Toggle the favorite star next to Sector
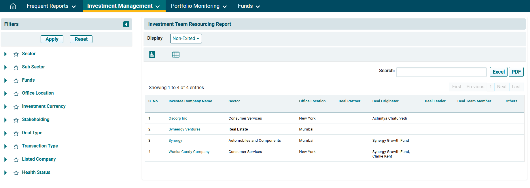Viewport: 530px width, 188px height. (x=16, y=54)
